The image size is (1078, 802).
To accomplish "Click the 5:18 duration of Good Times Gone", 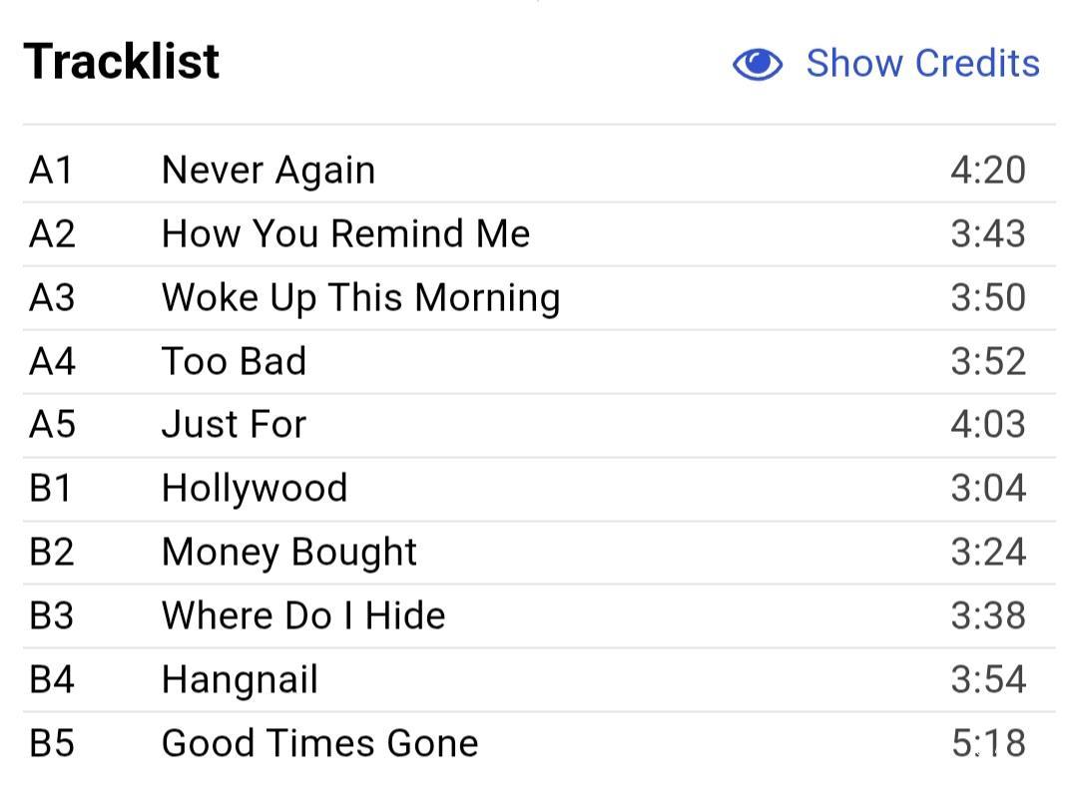I will tap(988, 743).
